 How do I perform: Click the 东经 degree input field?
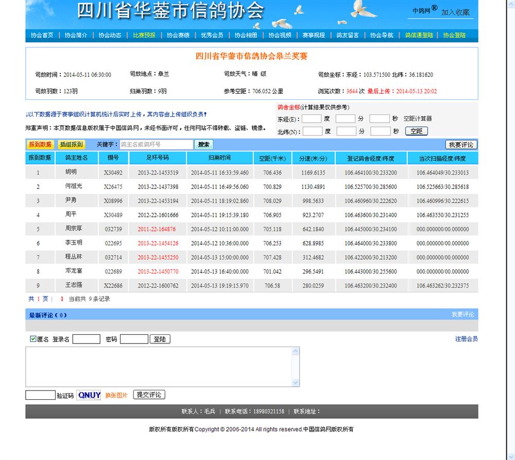[312, 118]
